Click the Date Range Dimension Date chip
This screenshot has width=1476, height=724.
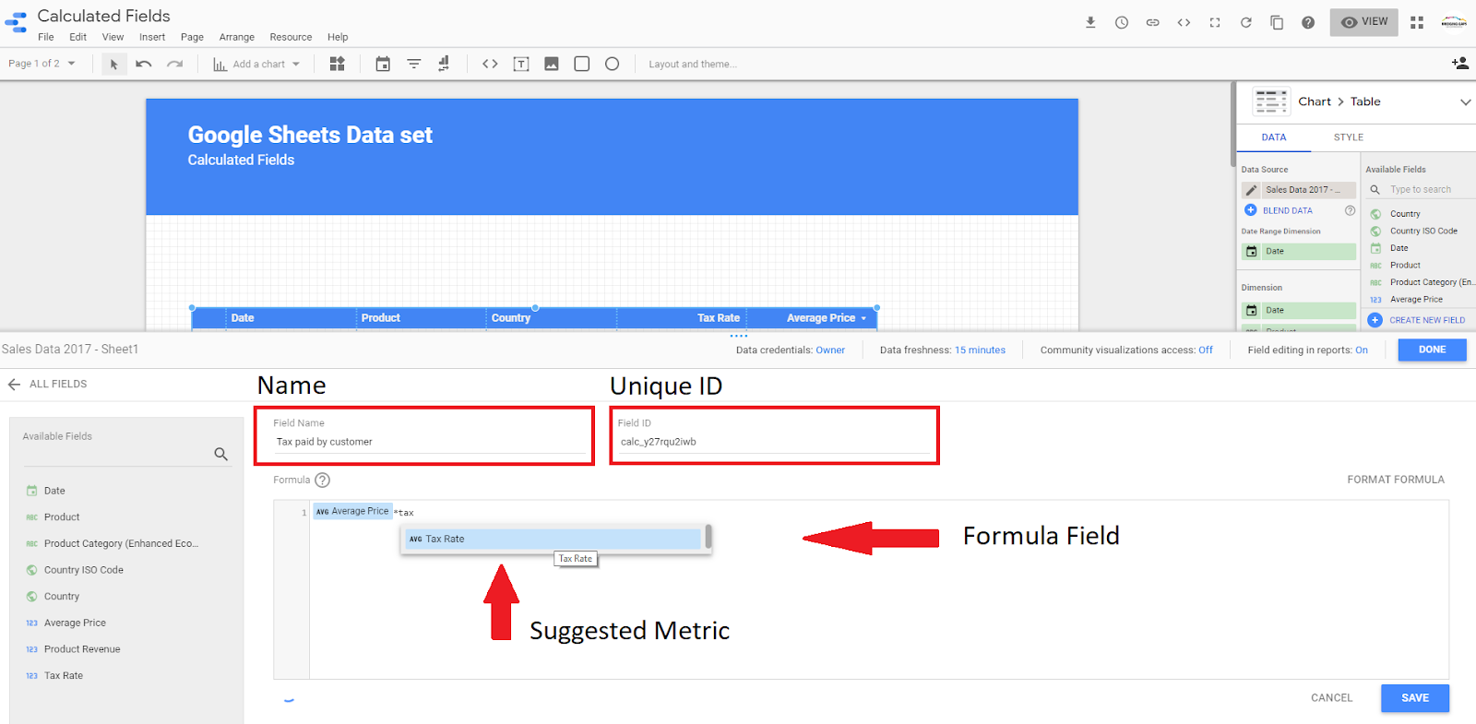(x=1298, y=251)
